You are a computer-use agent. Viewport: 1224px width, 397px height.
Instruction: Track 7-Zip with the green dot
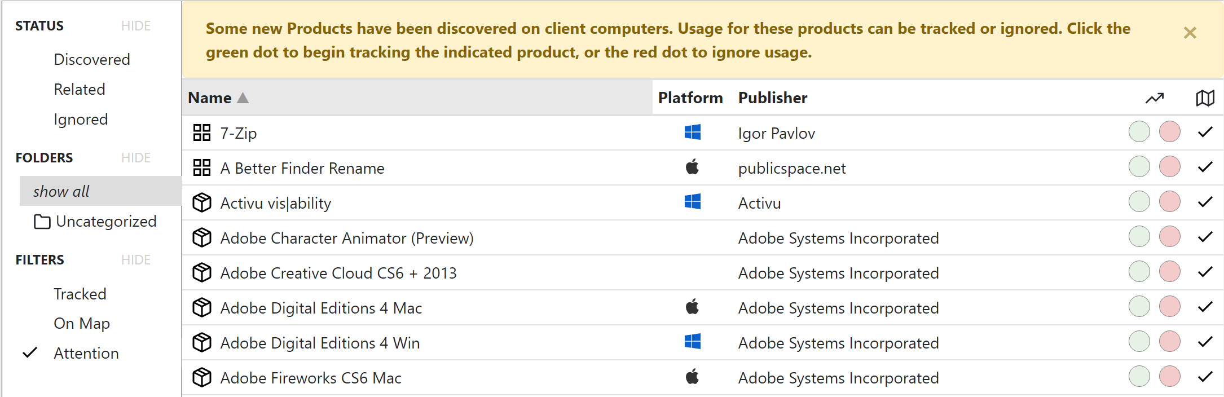click(1139, 132)
